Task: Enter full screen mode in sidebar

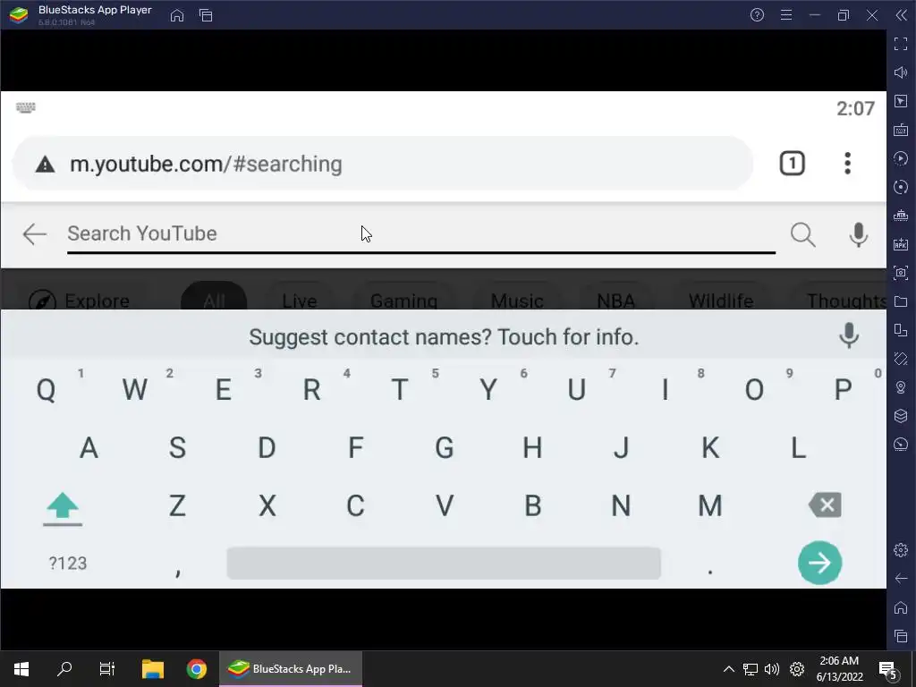Action: point(901,44)
